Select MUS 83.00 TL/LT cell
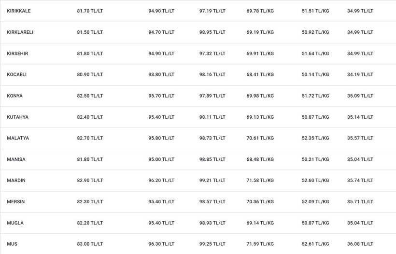 (90, 244)
